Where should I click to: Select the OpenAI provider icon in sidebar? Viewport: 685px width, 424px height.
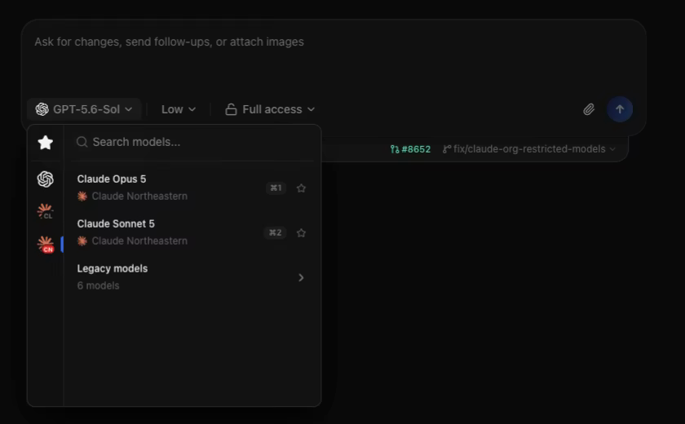click(46, 179)
